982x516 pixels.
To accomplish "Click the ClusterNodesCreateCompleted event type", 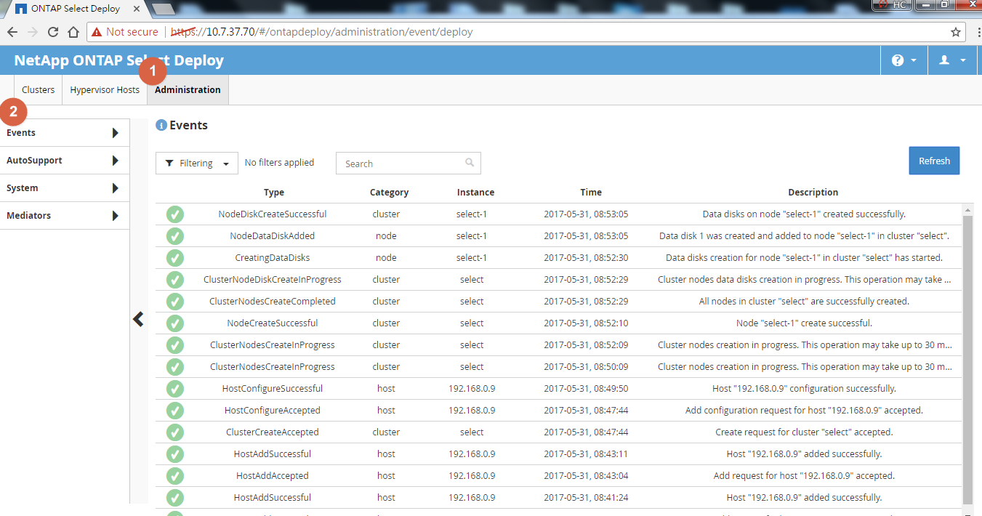I will (273, 302).
